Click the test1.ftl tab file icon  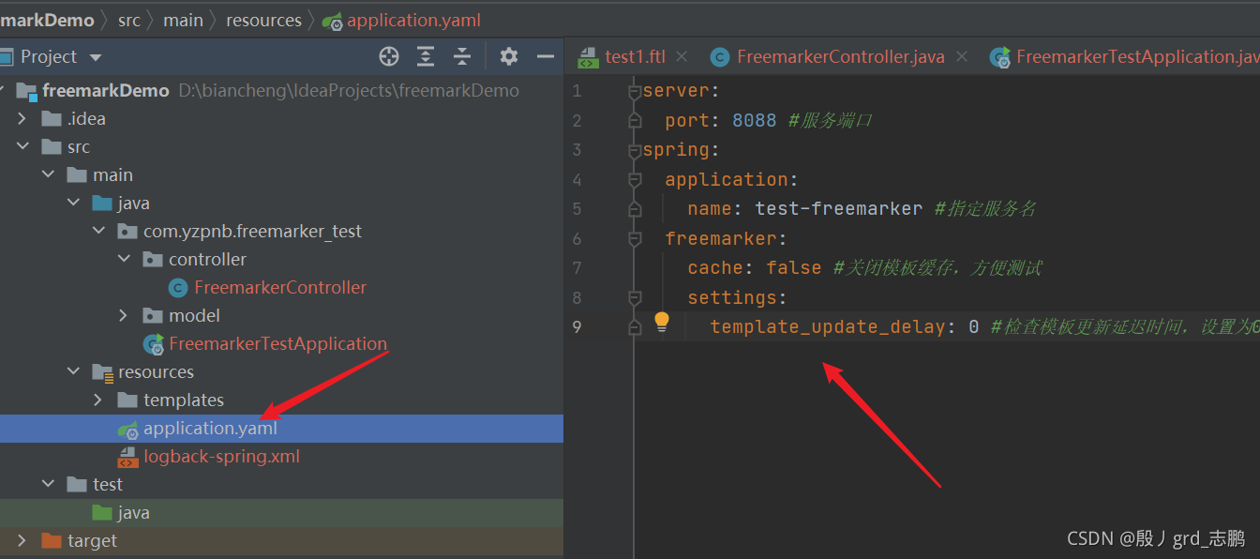click(x=588, y=57)
